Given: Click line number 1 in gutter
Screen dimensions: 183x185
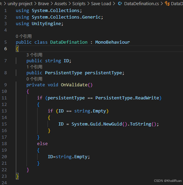Looking at the screenshot, I should point(6,11).
